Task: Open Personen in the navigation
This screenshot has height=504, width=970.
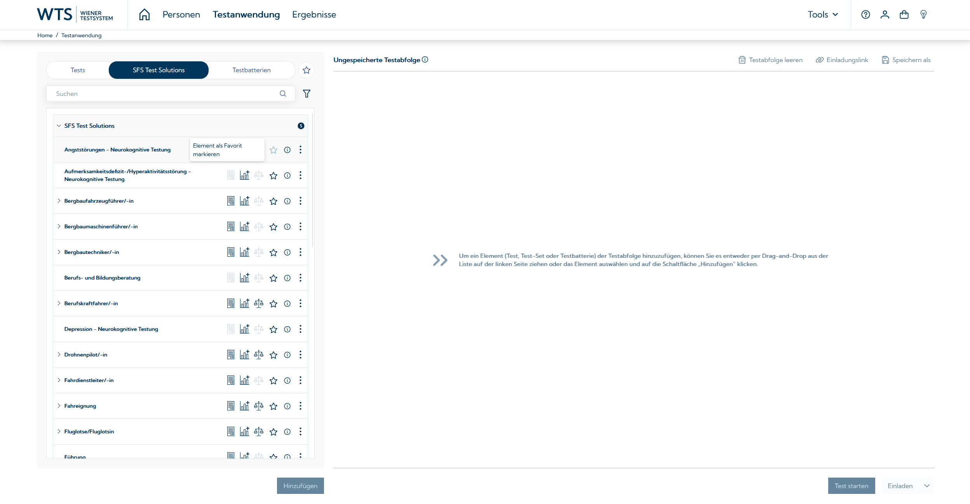Action: [181, 14]
